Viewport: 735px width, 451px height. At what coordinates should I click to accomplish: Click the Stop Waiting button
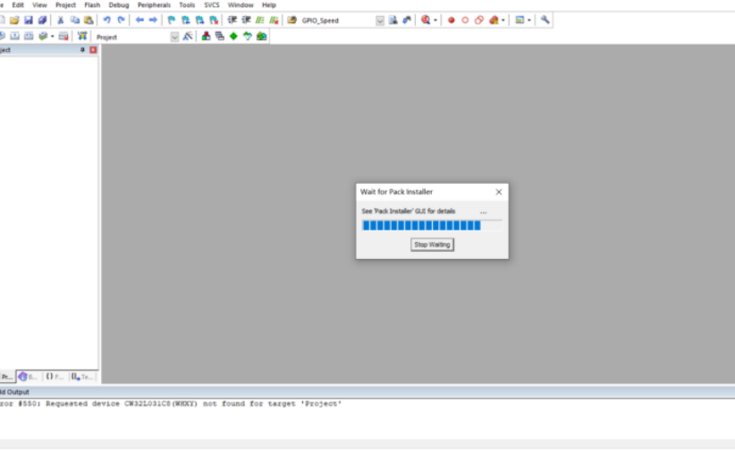432,245
